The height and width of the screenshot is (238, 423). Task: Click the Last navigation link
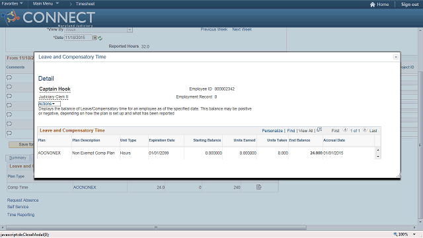373,131
